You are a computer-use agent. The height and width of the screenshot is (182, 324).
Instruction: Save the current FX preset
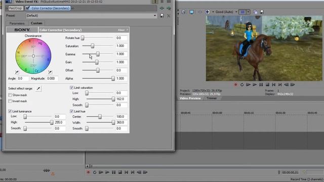162,16
